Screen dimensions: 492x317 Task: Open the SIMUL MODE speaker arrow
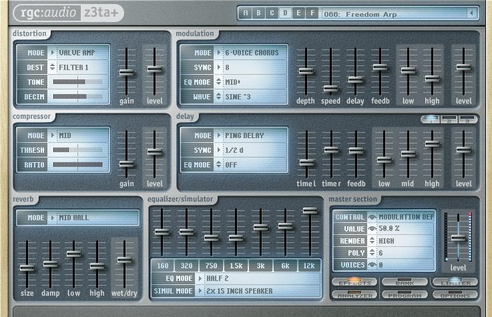pyautogui.click(x=200, y=291)
